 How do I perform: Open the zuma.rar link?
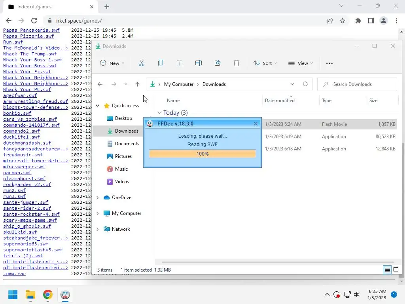pyautogui.click(x=14, y=274)
